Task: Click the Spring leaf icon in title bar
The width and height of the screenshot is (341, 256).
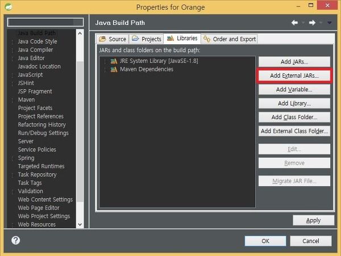Action: coord(9,7)
